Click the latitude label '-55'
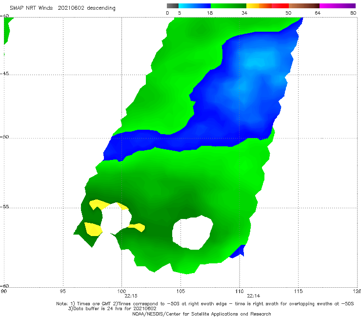 coord(4,206)
